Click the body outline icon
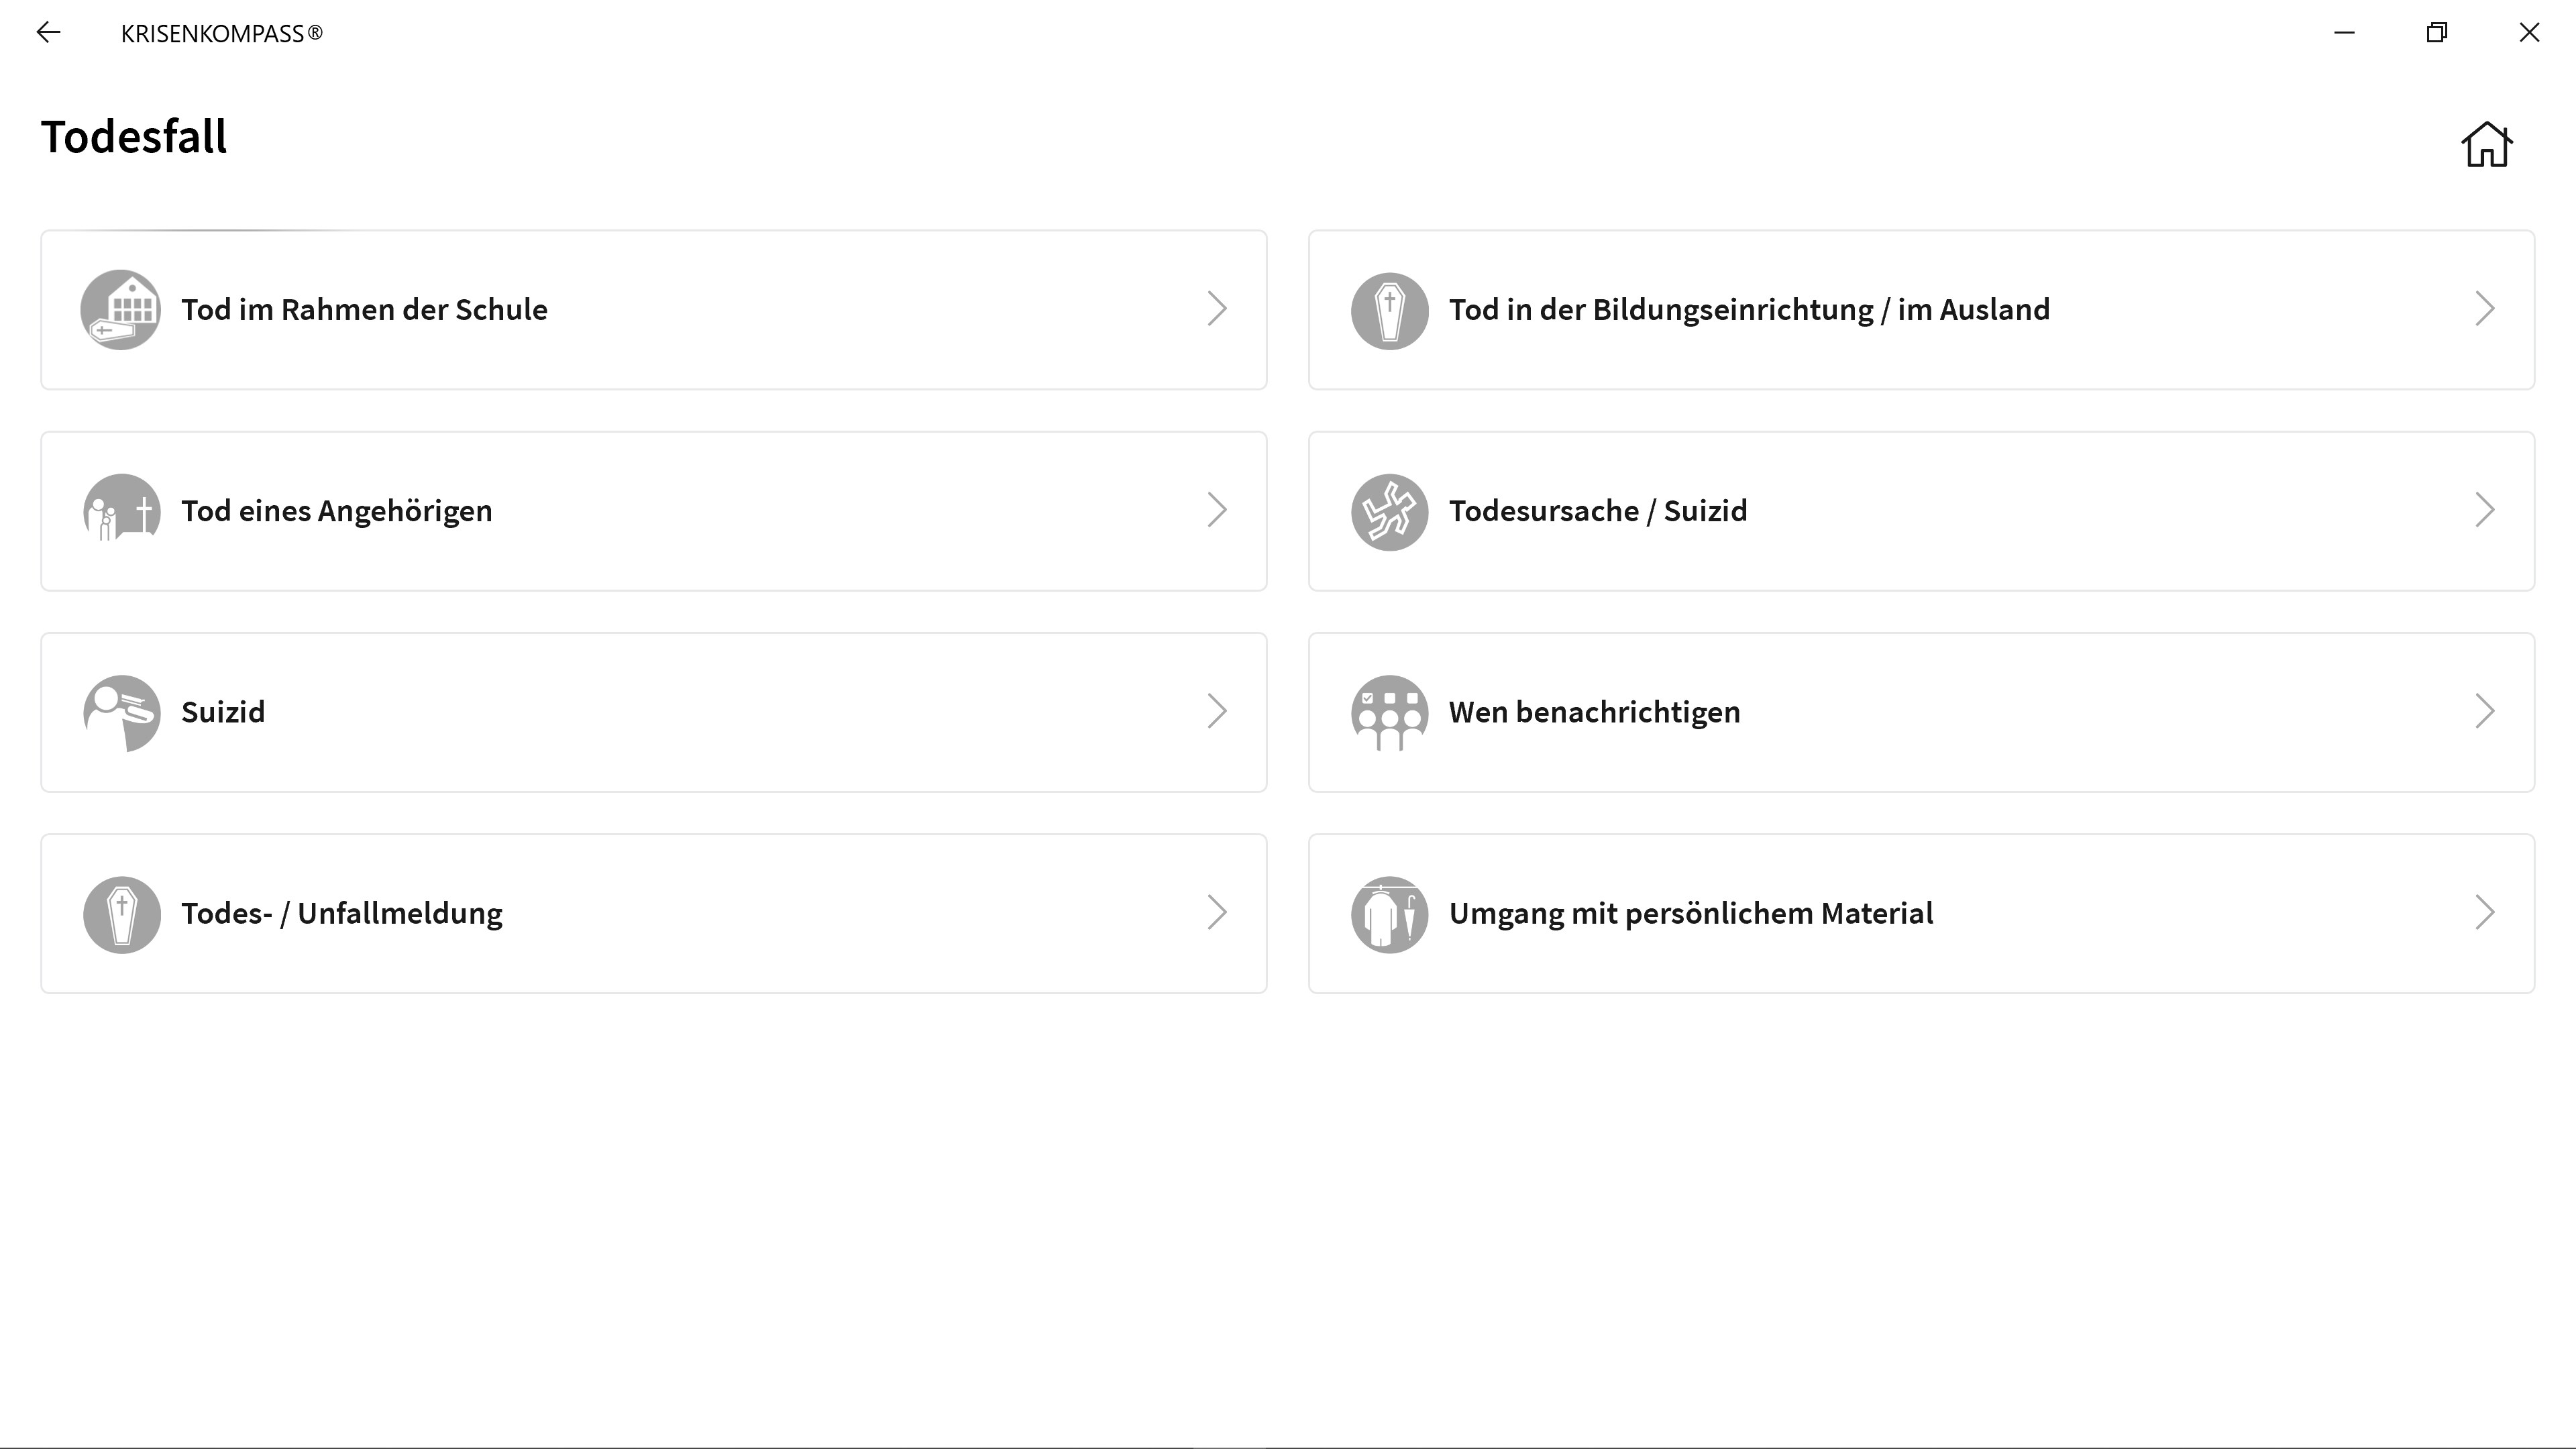2576x1449 pixels. tap(1389, 511)
